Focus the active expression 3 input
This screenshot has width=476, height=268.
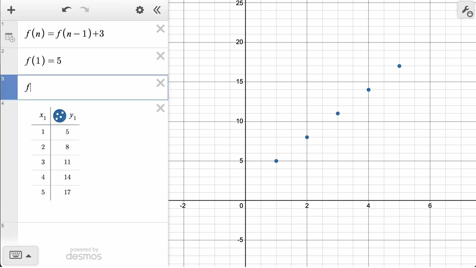coord(93,87)
